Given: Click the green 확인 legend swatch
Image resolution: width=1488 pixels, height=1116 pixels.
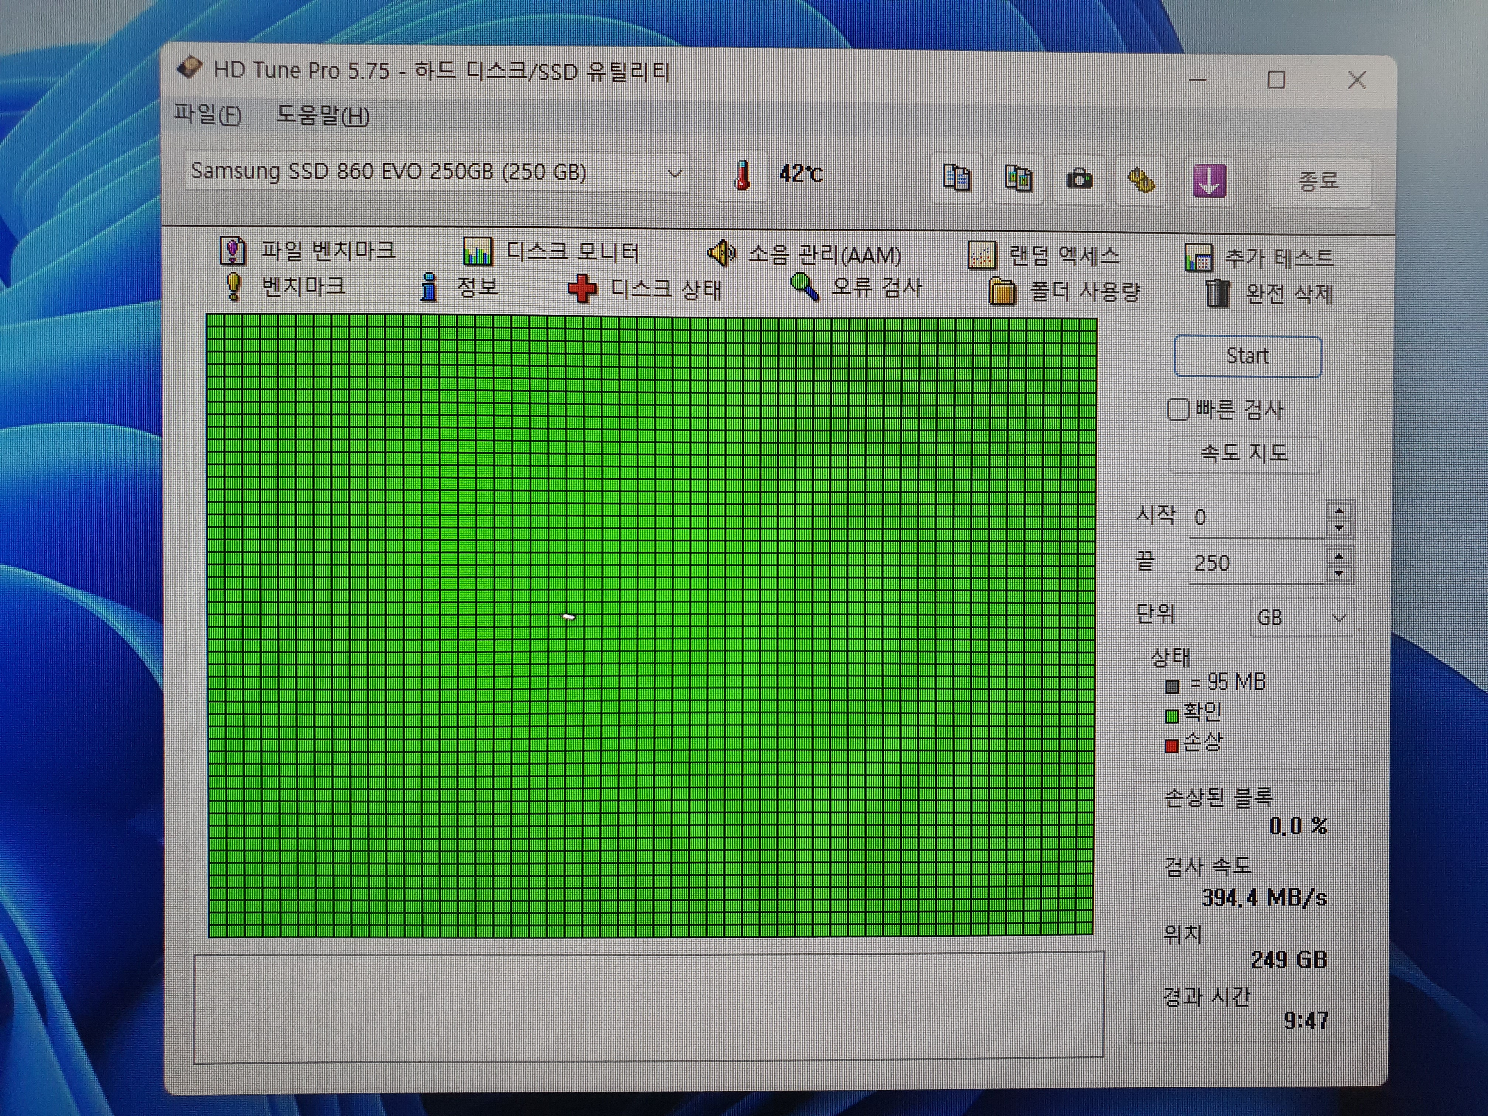Looking at the screenshot, I should click(x=1172, y=716).
